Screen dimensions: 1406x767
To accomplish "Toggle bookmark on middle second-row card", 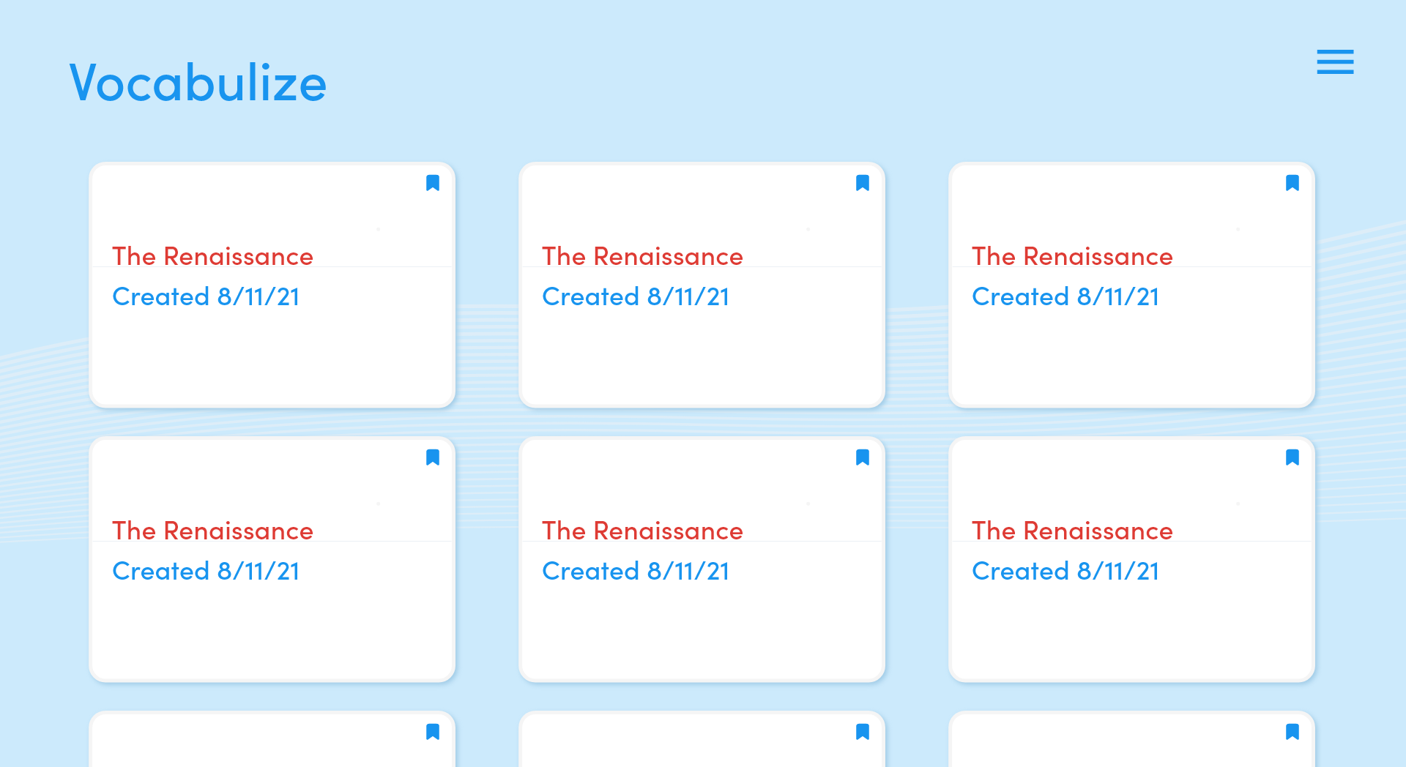I will click(863, 457).
